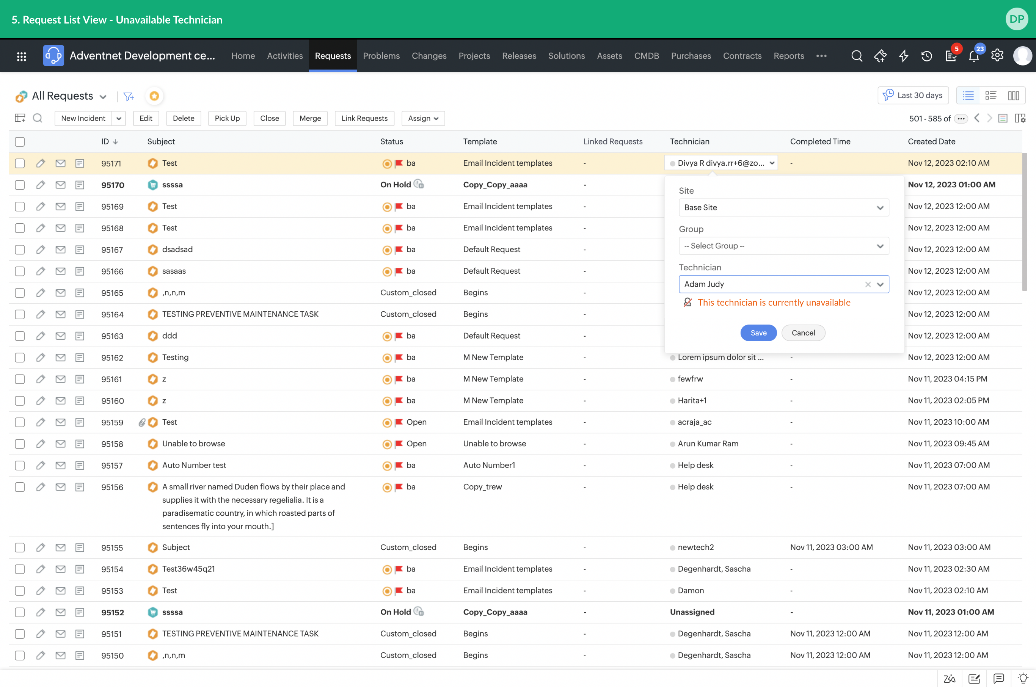Select the checkbox for request 95171
1036x687 pixels.
[20, 163]
